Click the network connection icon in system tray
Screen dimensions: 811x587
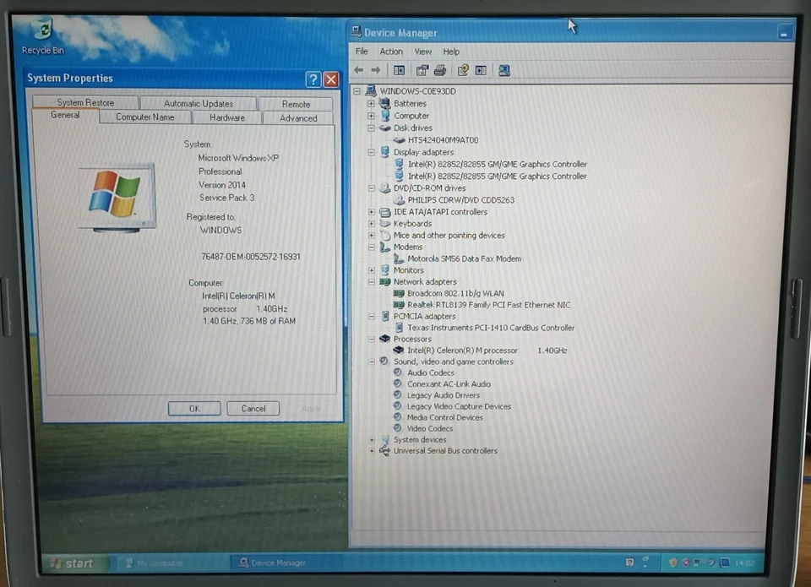point(696,563)
